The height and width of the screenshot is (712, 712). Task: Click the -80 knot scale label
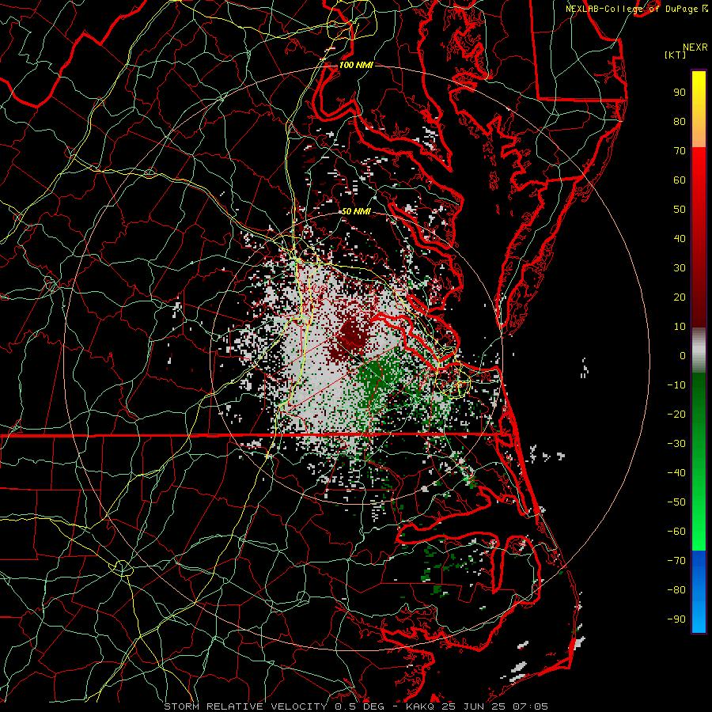tap(676, 590)
